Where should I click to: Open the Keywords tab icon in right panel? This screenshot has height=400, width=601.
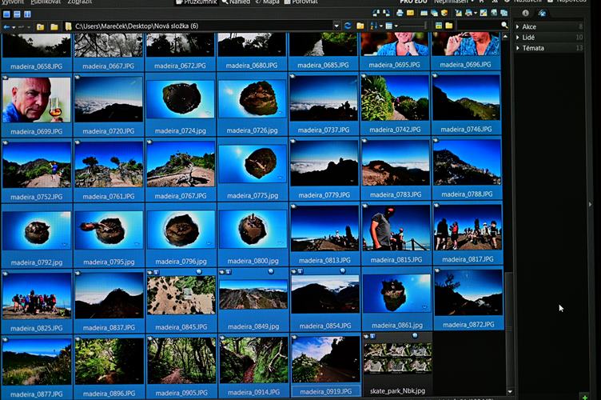click(x=542, y=13)
